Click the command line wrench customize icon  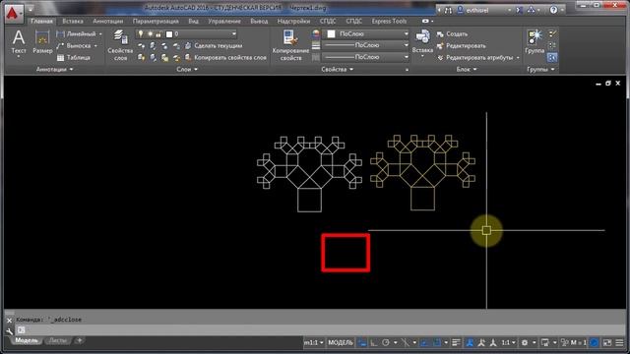pyautogui.click(x=9, y=331)
